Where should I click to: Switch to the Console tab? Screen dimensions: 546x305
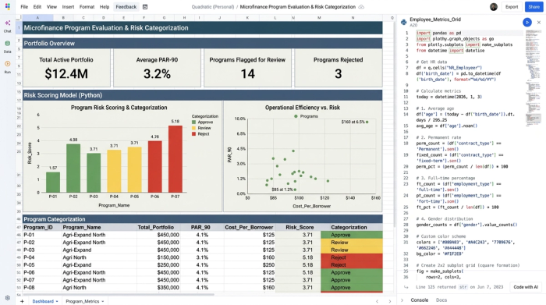point(420,300)
